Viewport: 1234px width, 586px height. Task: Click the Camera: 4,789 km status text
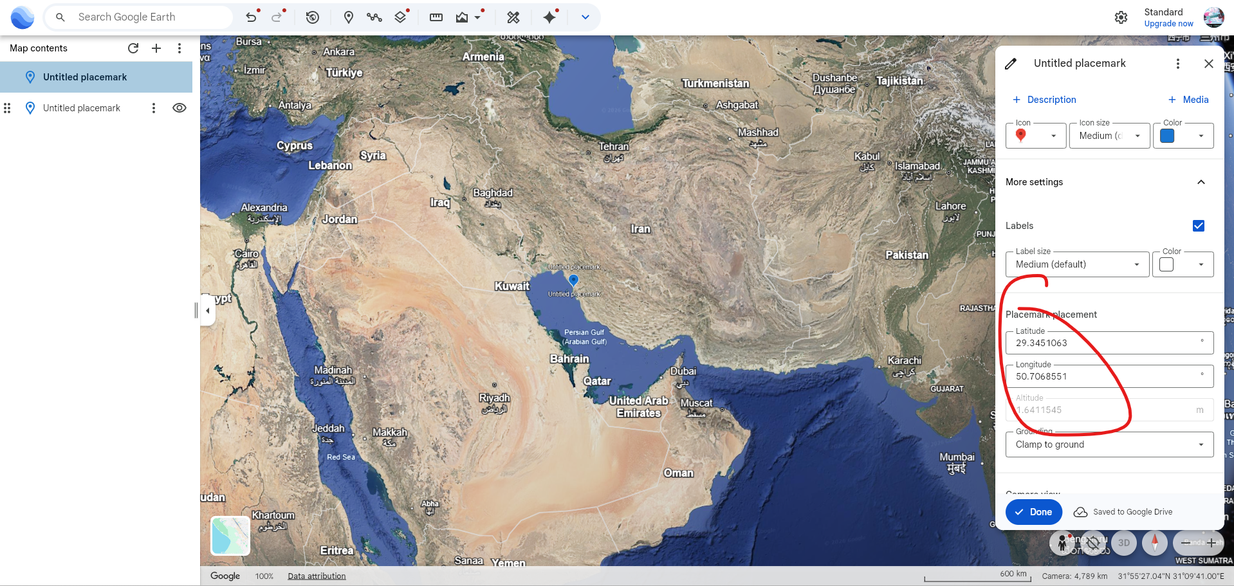1074,576
